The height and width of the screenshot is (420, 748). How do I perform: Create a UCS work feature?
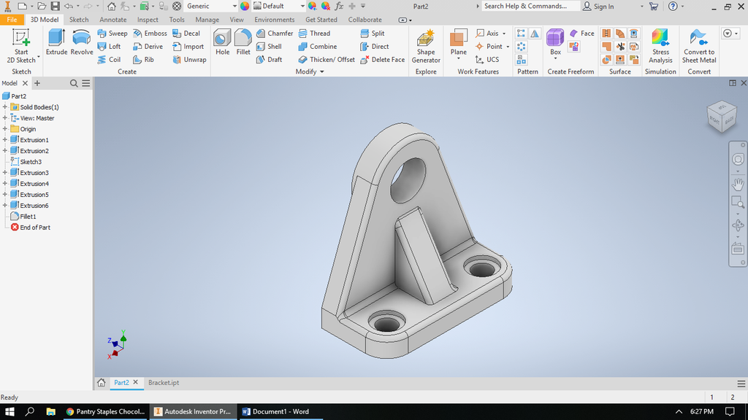(487, 60)
